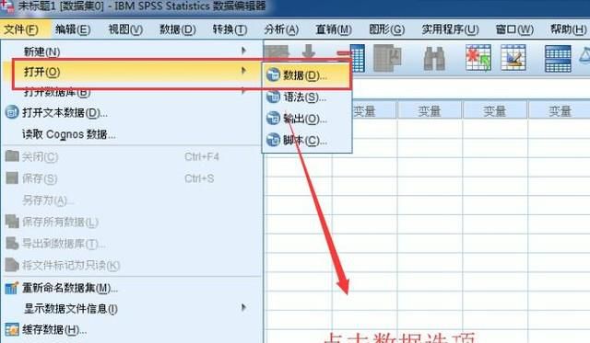Image resolution: width=590 pixels, height=343 pixels.
Task: Expand the 打开数据库(B) submenu
Action: coord(132,92)
